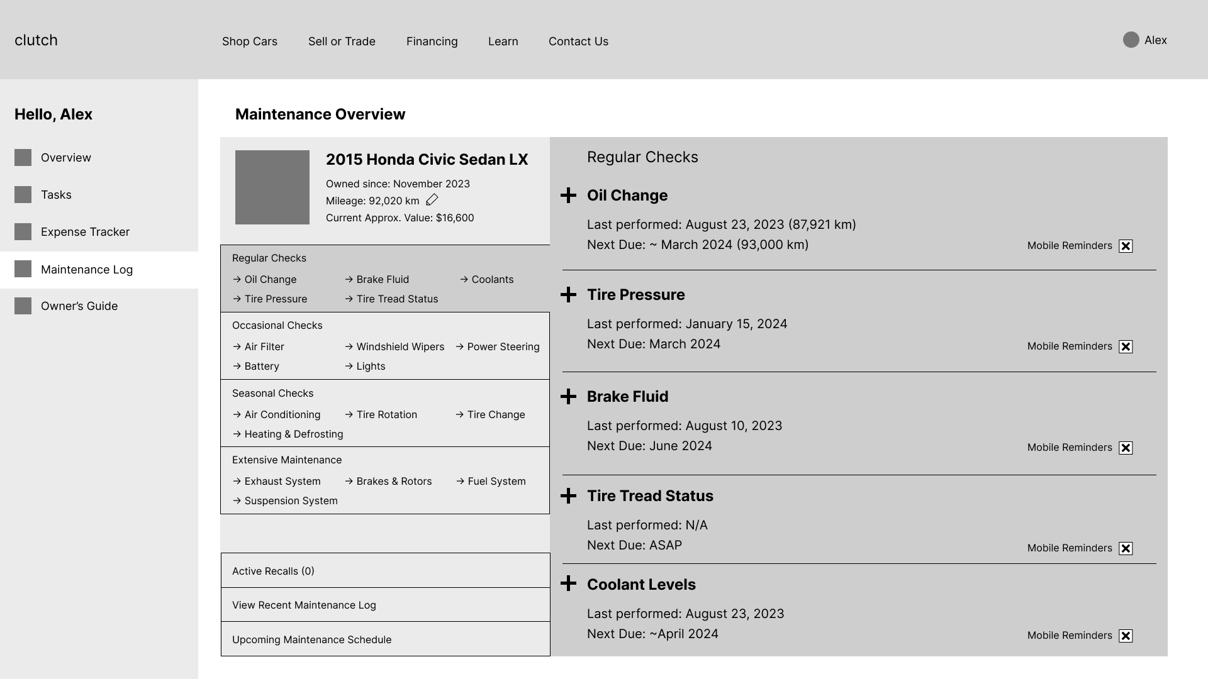Select the Regular Checks category header
The height and width of the screenshot is (679, 1208).
pyautogui.click(x=269, y=258)
